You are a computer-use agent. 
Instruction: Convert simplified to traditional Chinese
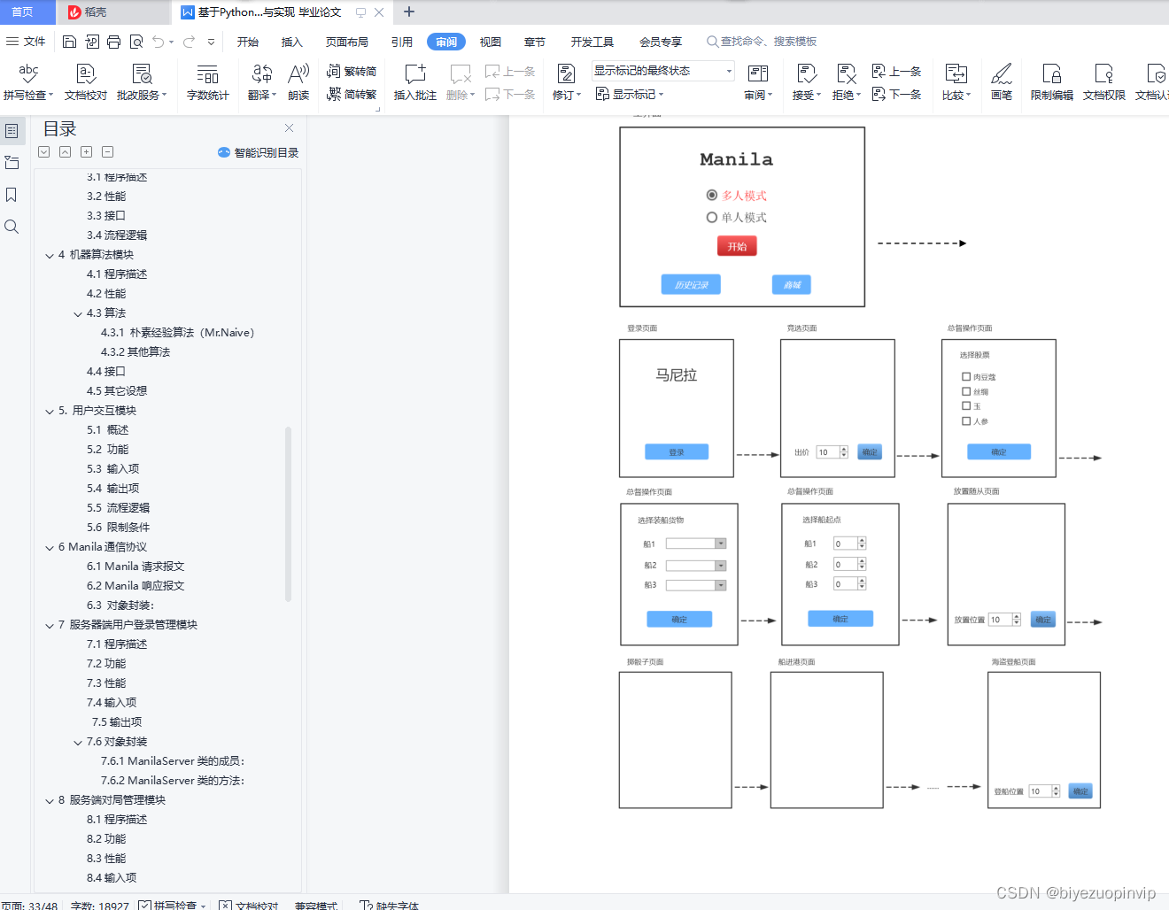pos(352,94)
